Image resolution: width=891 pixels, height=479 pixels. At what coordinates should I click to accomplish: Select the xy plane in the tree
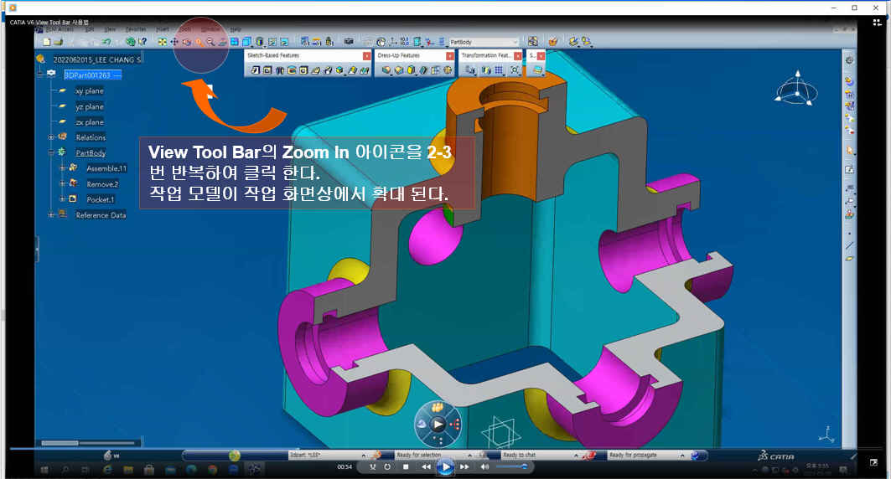point(89,90)
